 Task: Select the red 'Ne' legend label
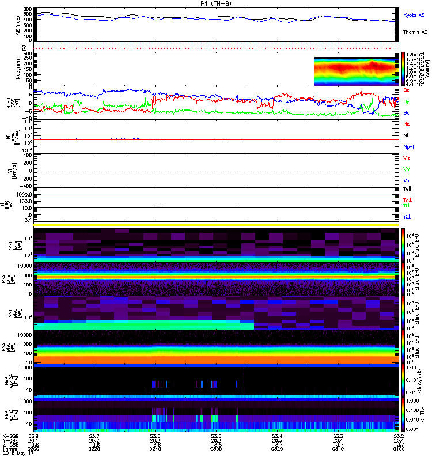[x=406, y=124]
